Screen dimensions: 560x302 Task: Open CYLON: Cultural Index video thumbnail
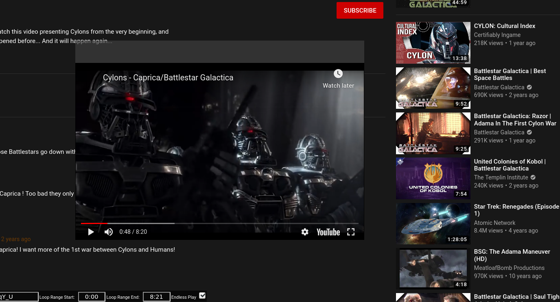click(x=433, y=43)
